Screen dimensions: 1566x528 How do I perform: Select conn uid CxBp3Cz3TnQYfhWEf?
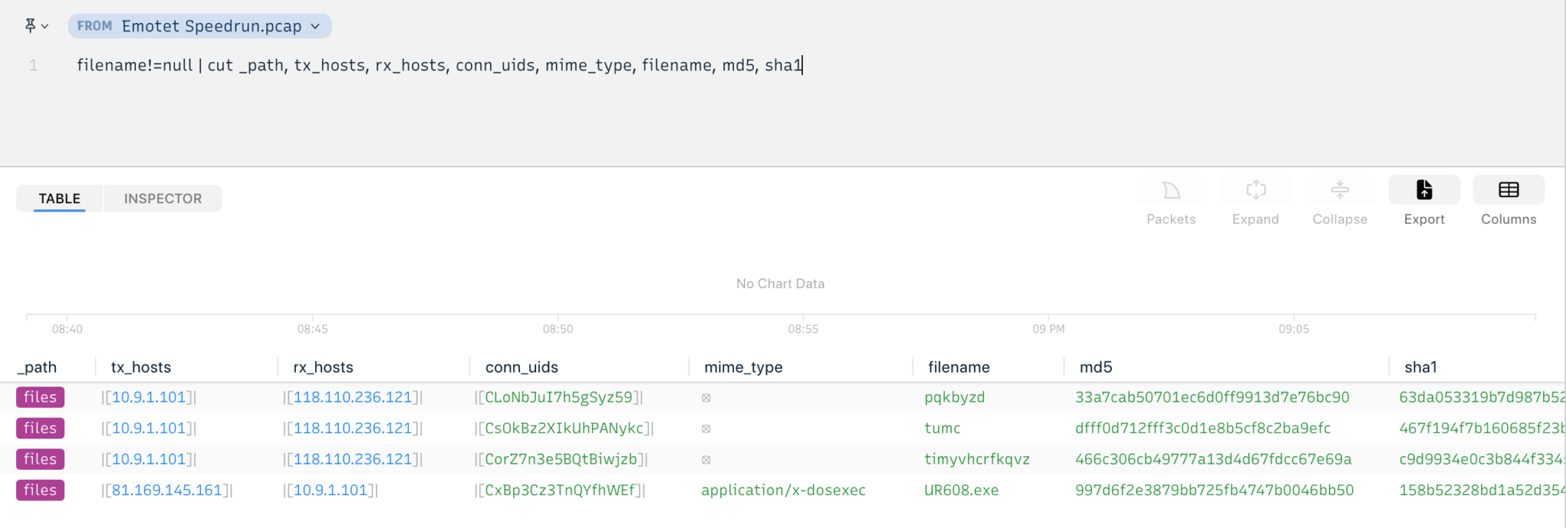pos(560,490)
